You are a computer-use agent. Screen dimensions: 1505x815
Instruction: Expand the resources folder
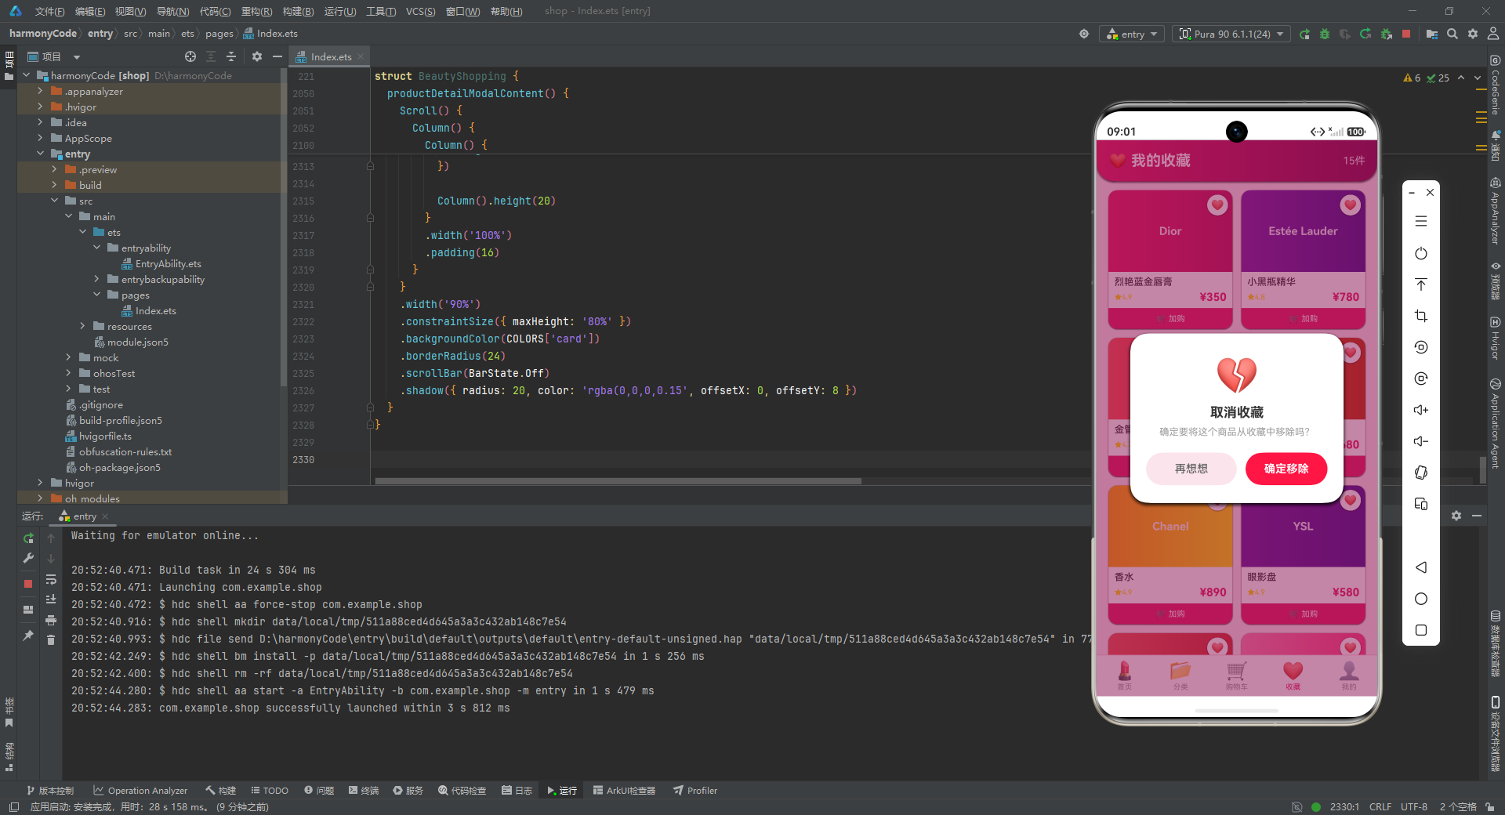click(82, 326)
